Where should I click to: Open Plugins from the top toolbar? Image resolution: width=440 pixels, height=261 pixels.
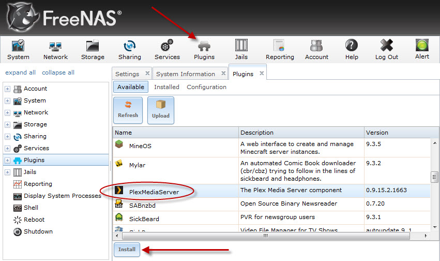click(204, 50)
